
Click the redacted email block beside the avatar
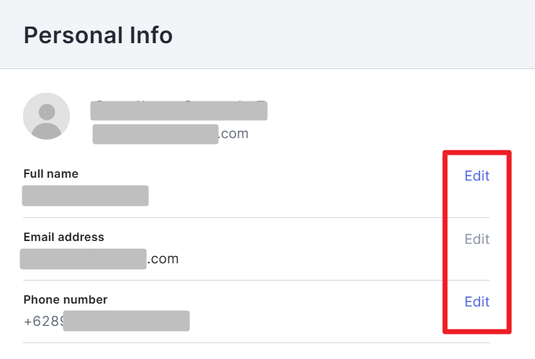[155, 134]
